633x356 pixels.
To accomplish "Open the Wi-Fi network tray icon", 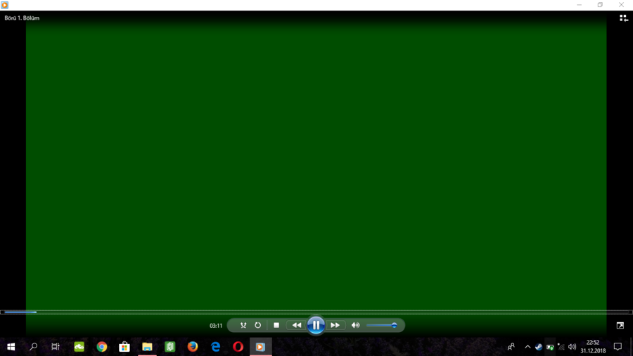I will [561, 347].
